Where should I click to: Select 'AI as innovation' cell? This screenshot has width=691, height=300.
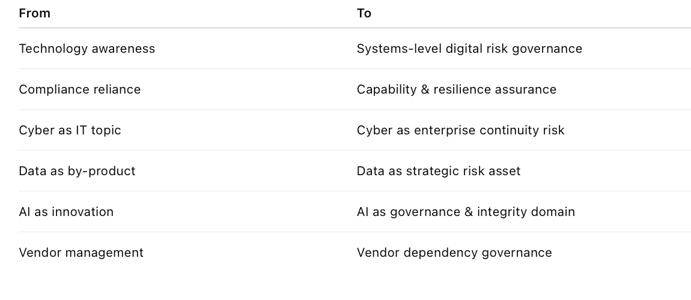coord(66,212)
